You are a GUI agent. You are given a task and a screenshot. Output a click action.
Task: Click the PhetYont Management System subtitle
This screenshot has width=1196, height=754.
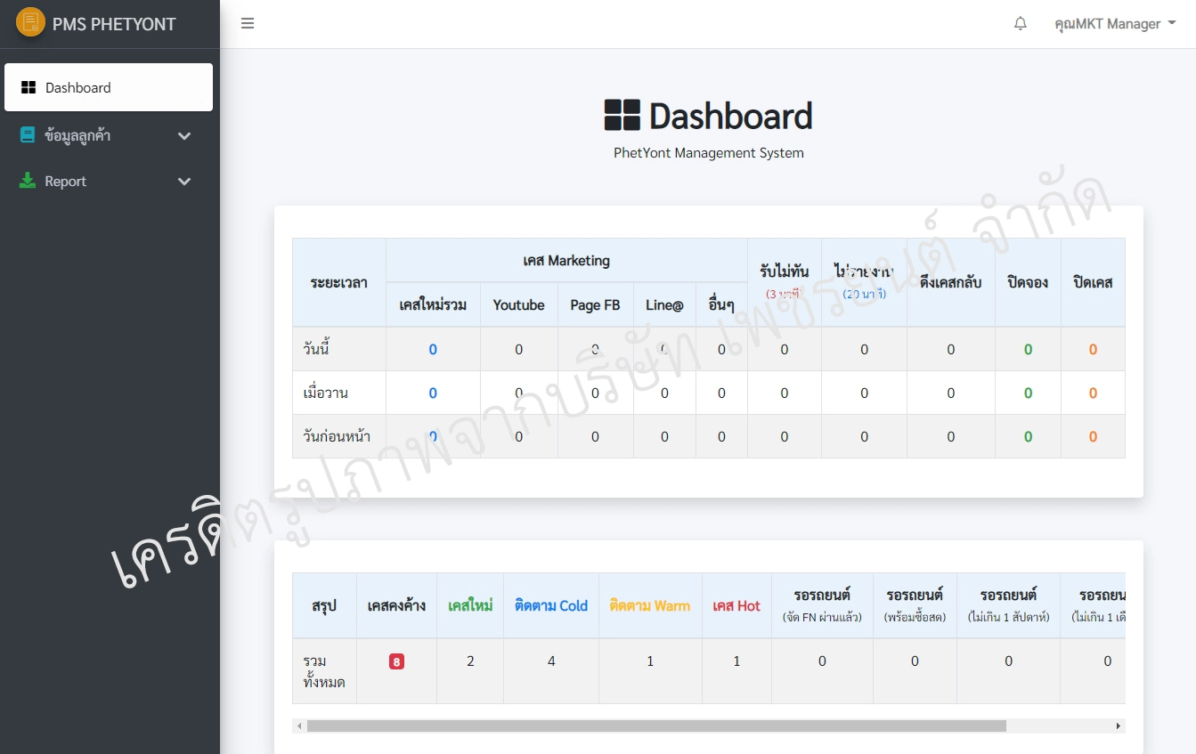coord(709,153)
